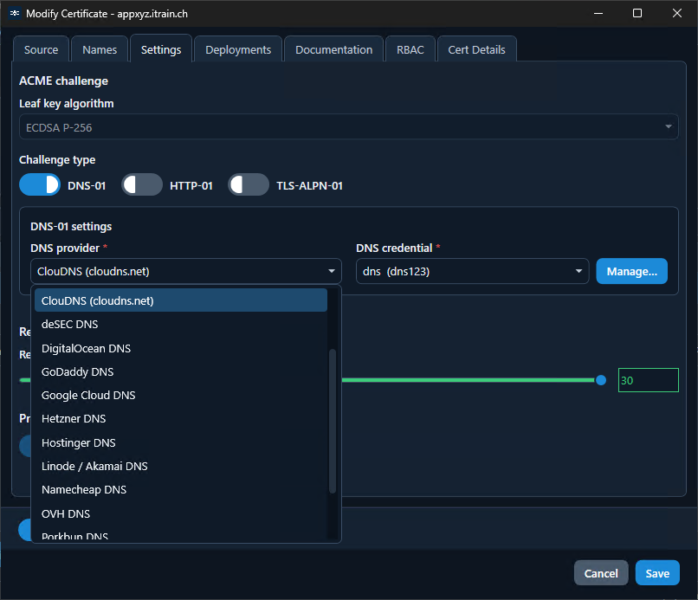Click the dropdown list scrollbar thumb
The height and width of the screenshot is (600, 698).
pyautogui.click(x=332, y=421)
